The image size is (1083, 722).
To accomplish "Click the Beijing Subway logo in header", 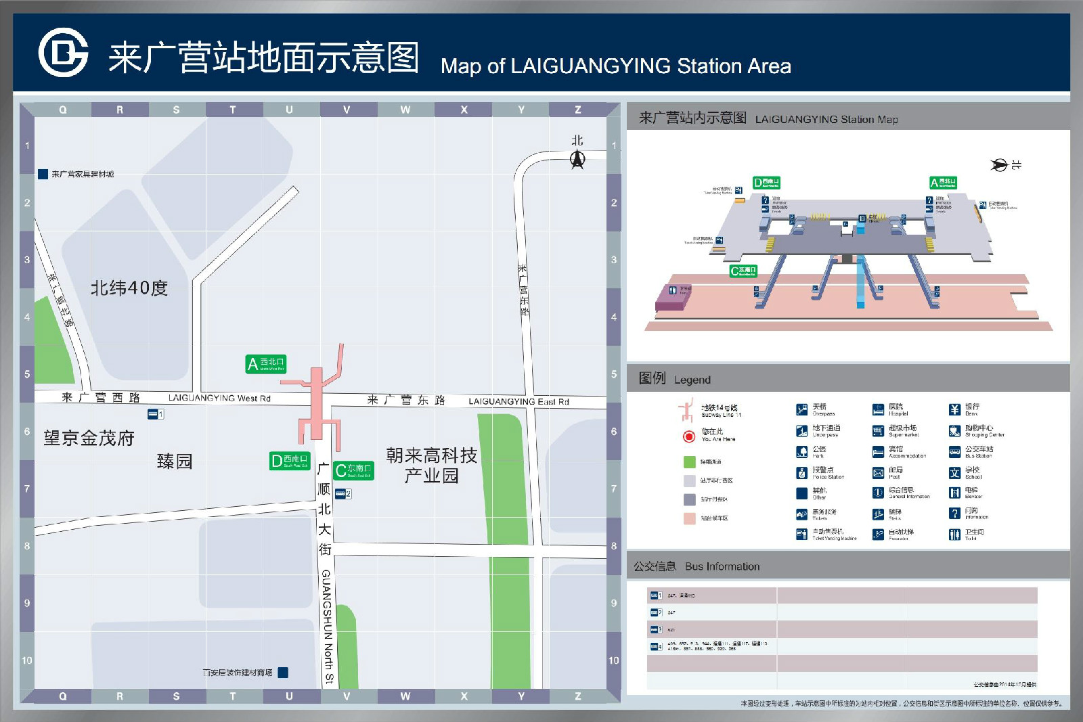I will 63,53.
